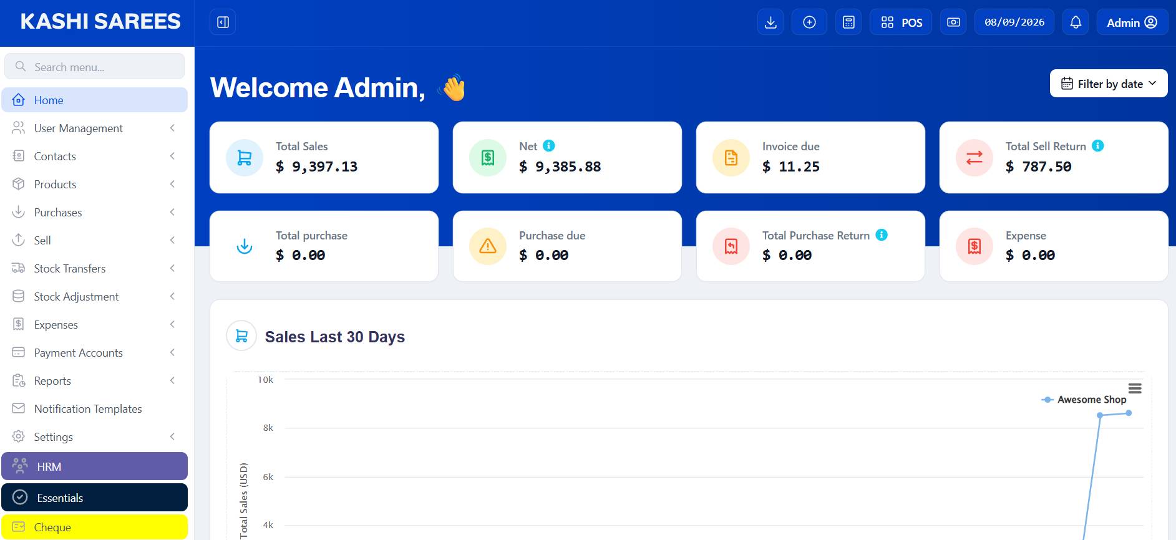The width and height of the screenshot is (1176, 540).
Task: Click the Invoice due document icon
Action: tap(731, 158)
